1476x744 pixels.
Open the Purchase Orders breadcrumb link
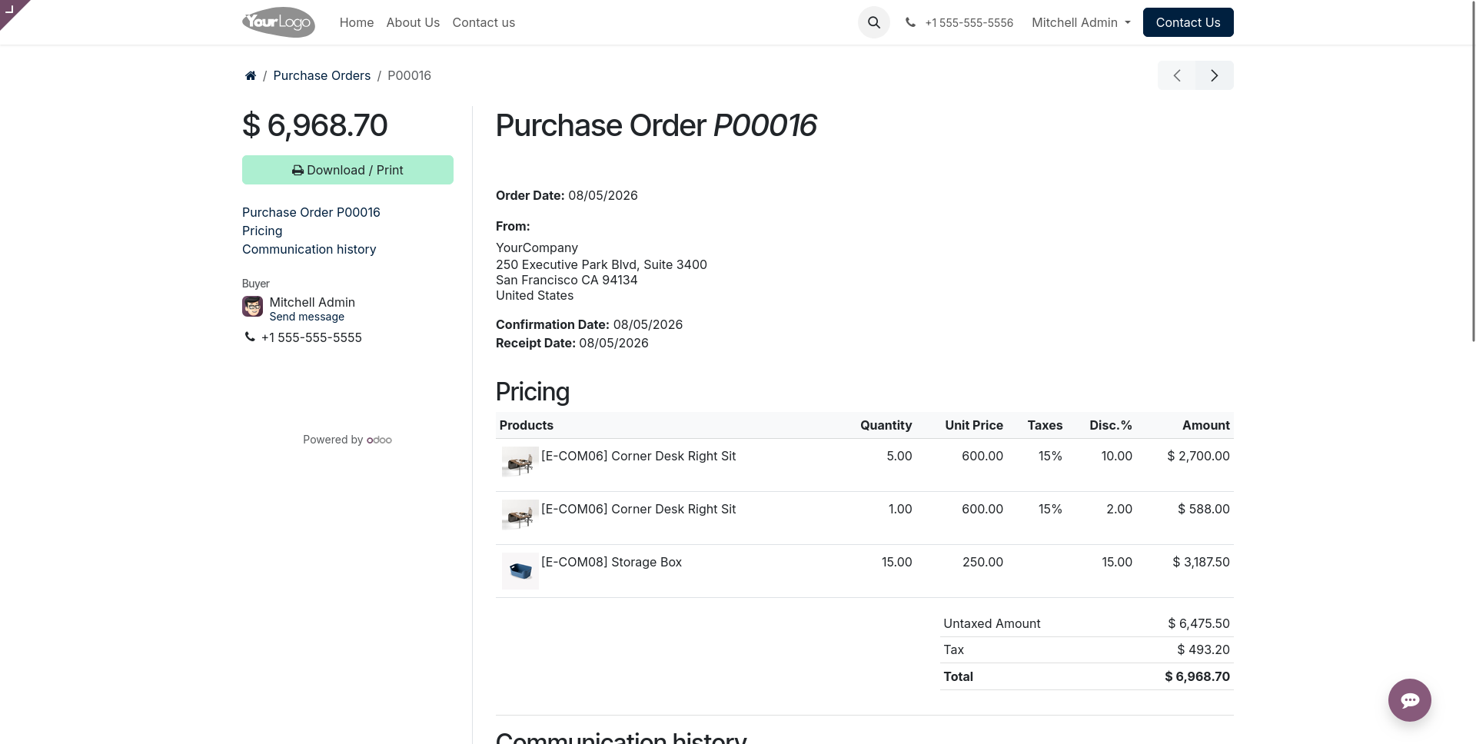click(321, 75)
